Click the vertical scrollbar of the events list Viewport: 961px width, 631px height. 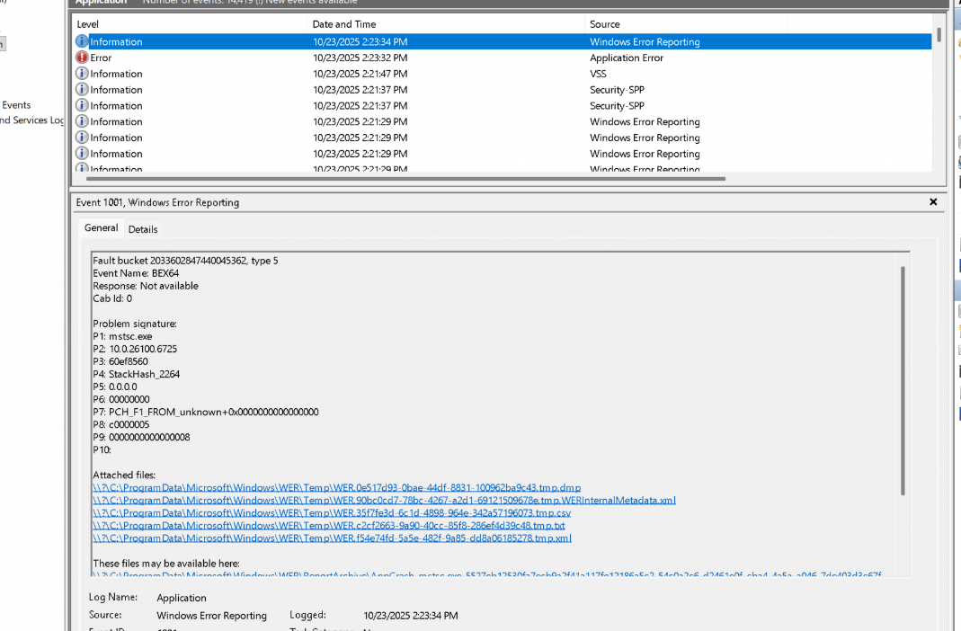click(x=939, y=35)
